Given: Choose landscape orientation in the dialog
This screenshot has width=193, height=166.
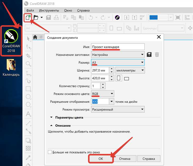Looking at the screenshot, I should (x=126, y=78).
